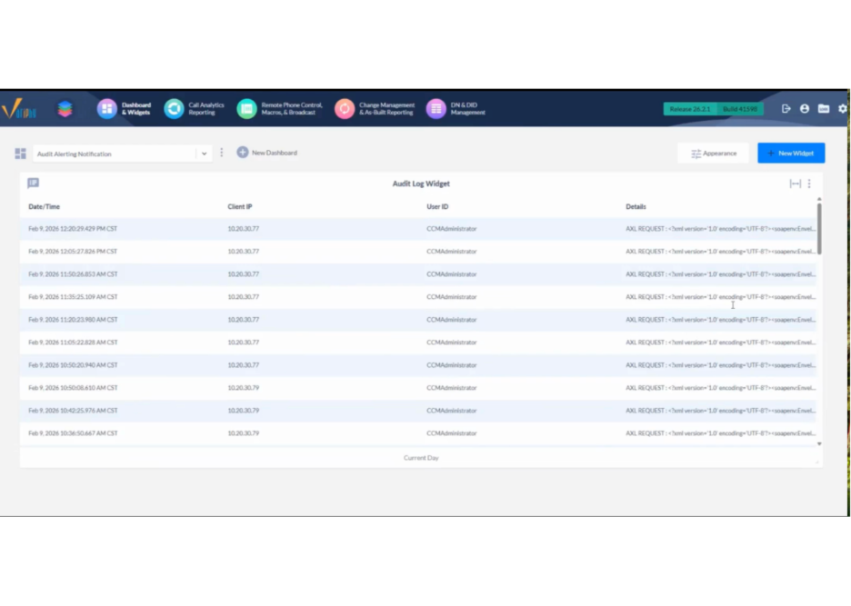The width and height of the screenshot is (851, 606).
Task: Open DN & DID Management module
Action: tap(456, 109)
